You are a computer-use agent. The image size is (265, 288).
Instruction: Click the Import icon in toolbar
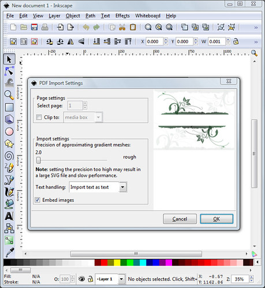[60, 27]
